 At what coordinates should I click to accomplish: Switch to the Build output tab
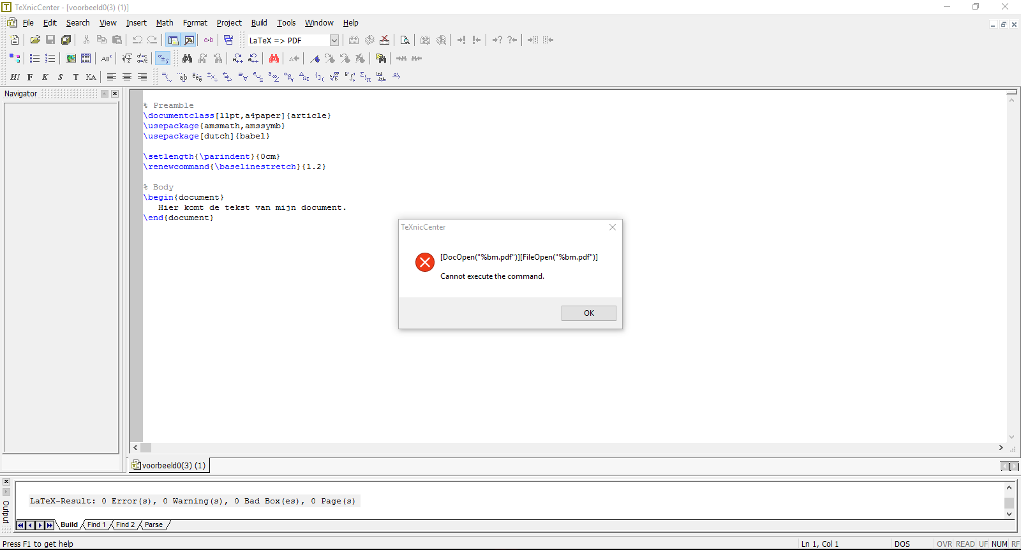tap(69, 524)
